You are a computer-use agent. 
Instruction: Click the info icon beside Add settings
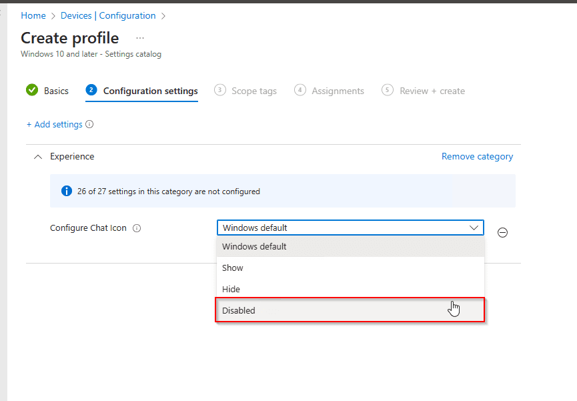[89, 124]
